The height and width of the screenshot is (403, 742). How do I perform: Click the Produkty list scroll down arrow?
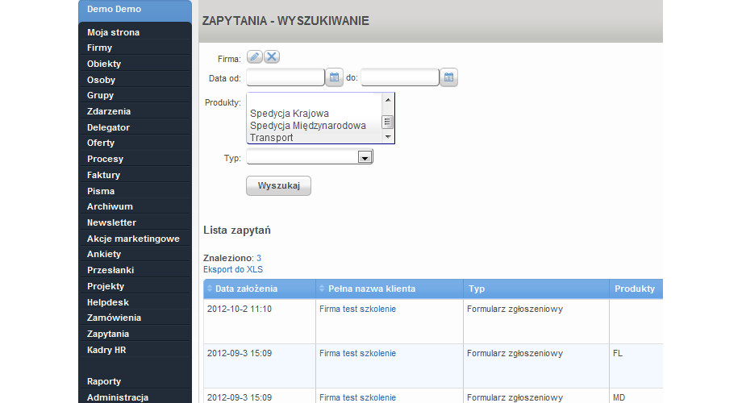[388, 137]
